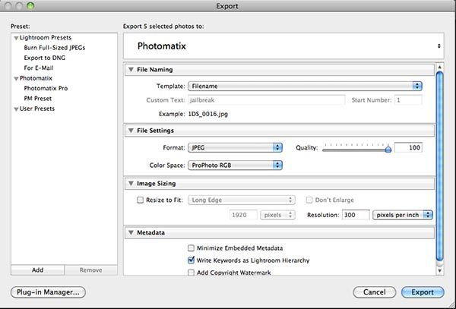
Task: Open the Format JPEG dropdown
Action: tap(235, 147)
